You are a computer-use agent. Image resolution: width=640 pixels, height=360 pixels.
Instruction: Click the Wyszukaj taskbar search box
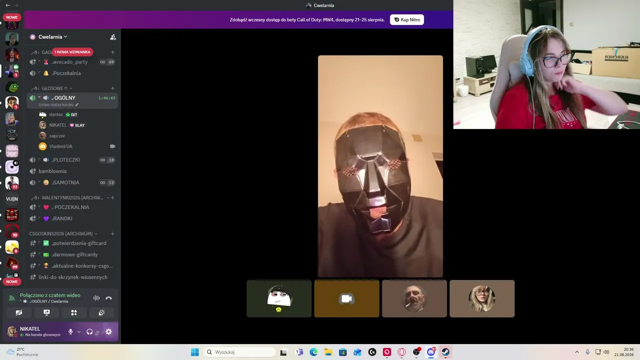pos(240,352)
